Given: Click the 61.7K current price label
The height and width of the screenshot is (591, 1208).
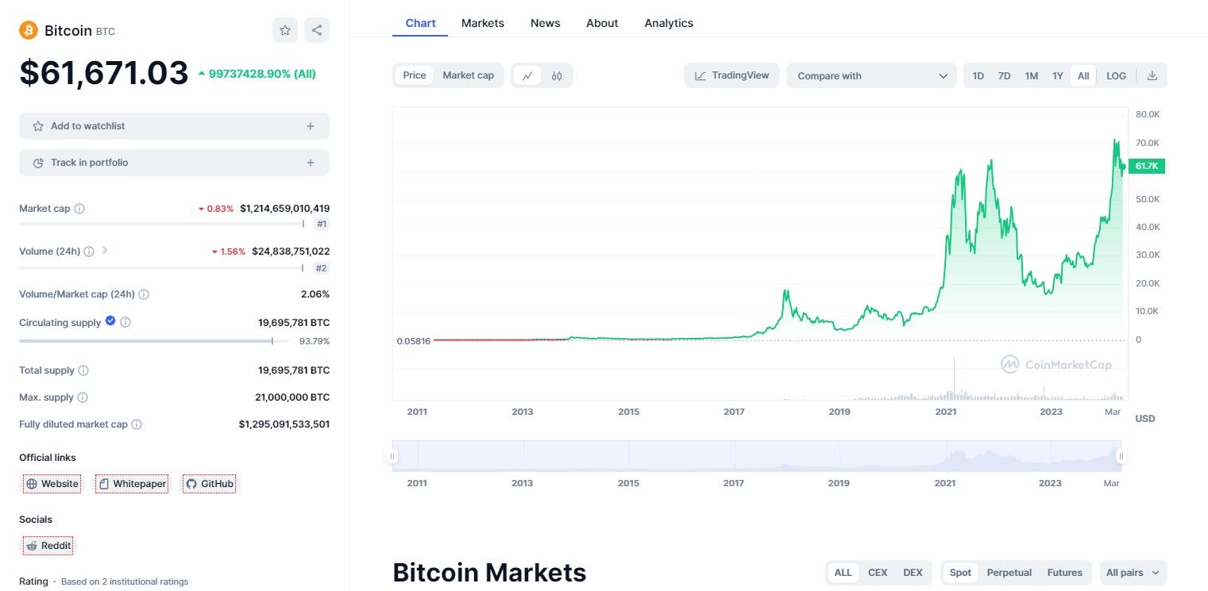Looking at the screenshot, I should (1146, 166).
